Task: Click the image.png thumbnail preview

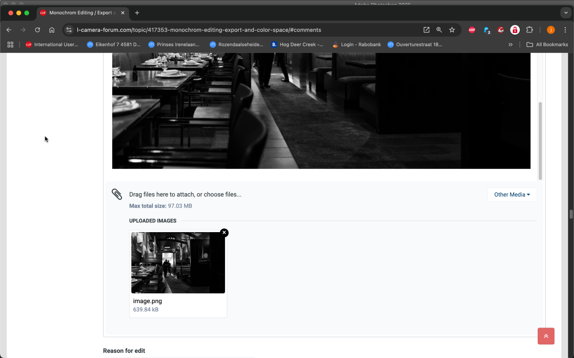Action: (x=178, y=263)
